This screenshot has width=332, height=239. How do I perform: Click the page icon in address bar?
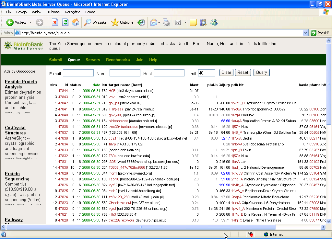coord(18,33)
